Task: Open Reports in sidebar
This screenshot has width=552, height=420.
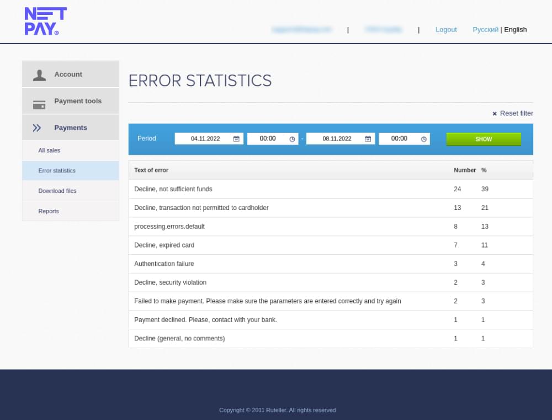Action: (49, 211)
